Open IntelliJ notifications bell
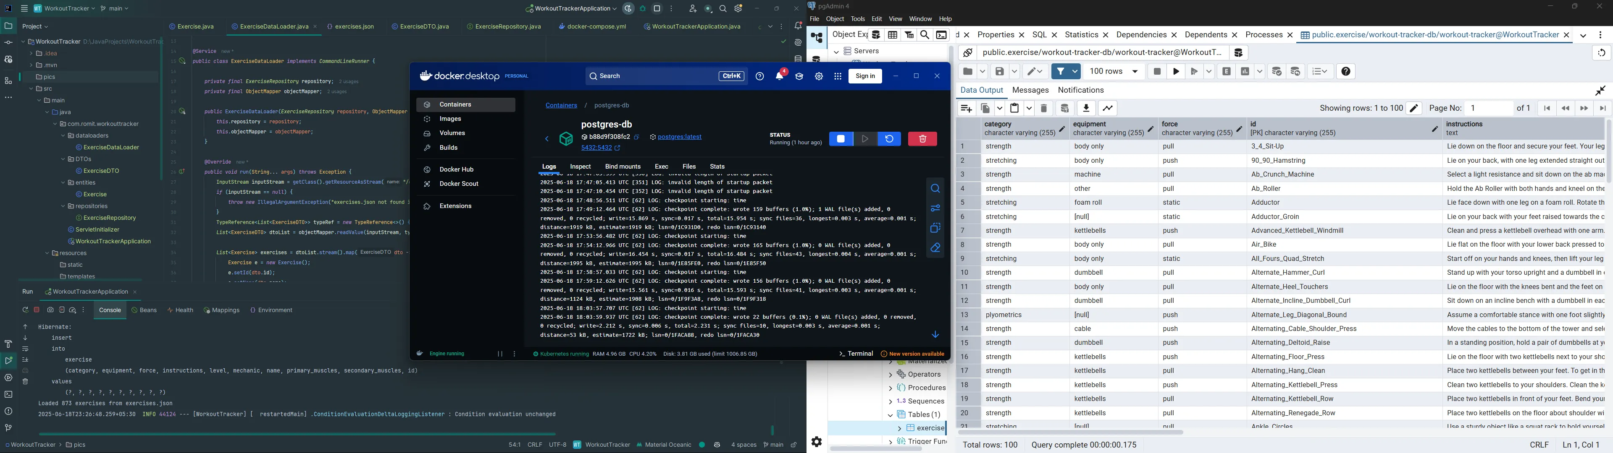Image resolution: width=1613 pixels, height=453 pixels. [798, 26]
